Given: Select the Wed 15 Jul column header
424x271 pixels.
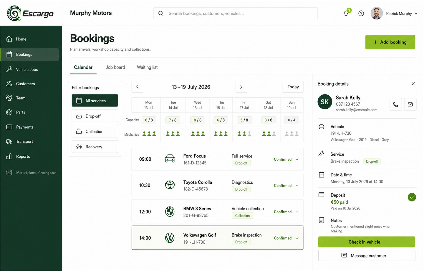Looking at the screenshot, I should (x=198, y=105).
